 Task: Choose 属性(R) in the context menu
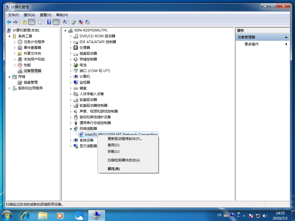click(113, 169)
